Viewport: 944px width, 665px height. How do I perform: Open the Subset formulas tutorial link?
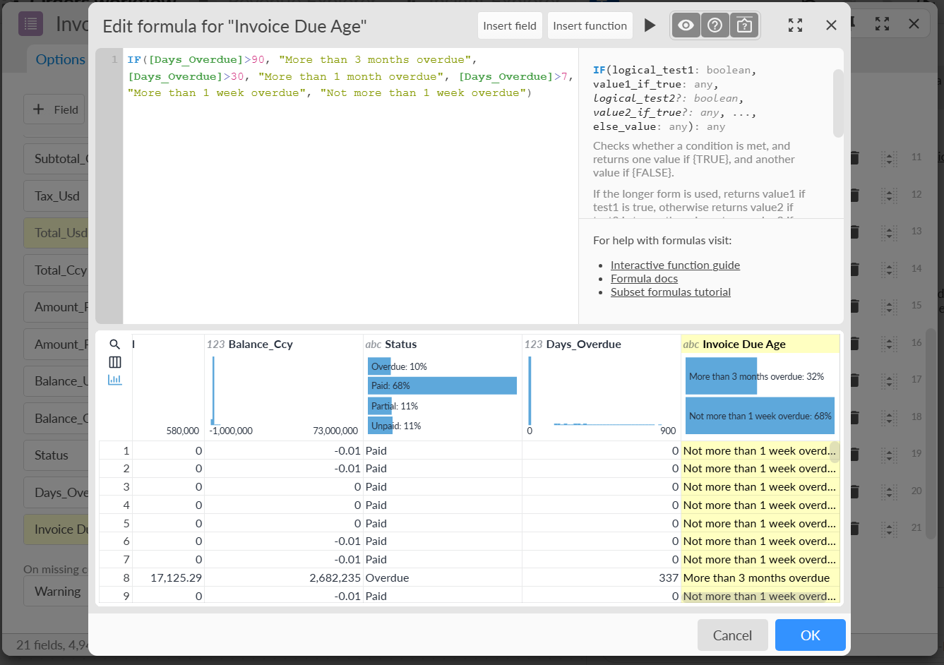click(671, 292)
